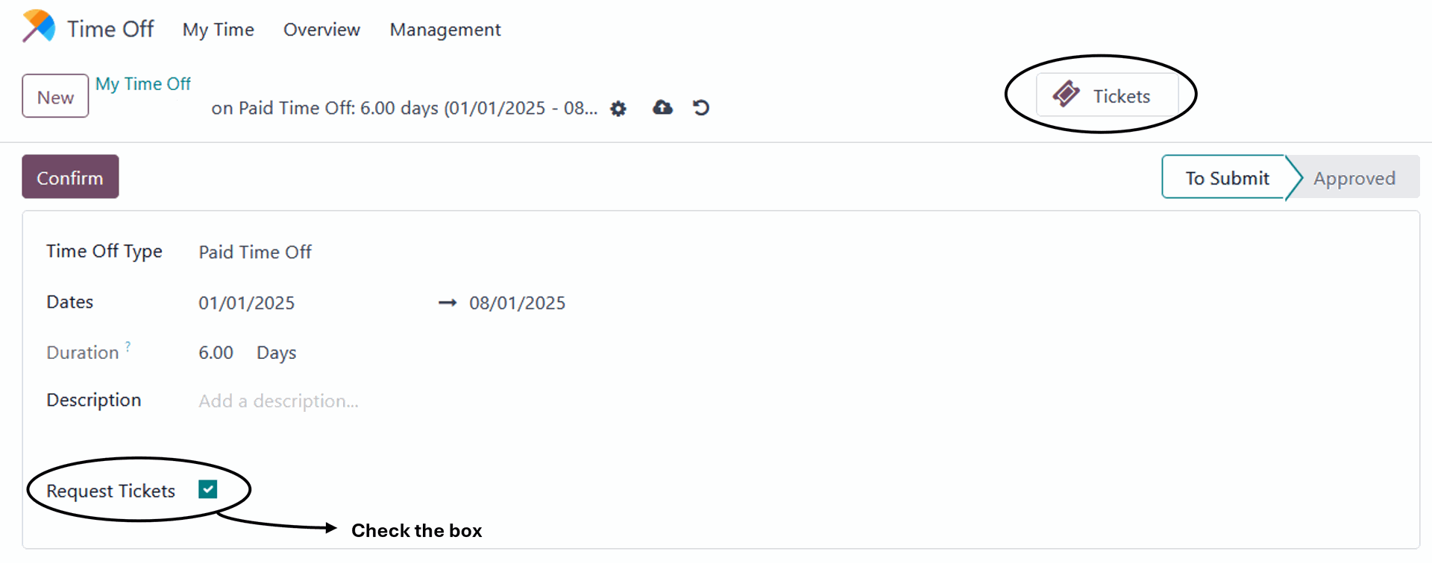Screen dimensions: 1432x563
Task: Click the Tickets icon in the smart button
Action: (x=1066, y=95)
